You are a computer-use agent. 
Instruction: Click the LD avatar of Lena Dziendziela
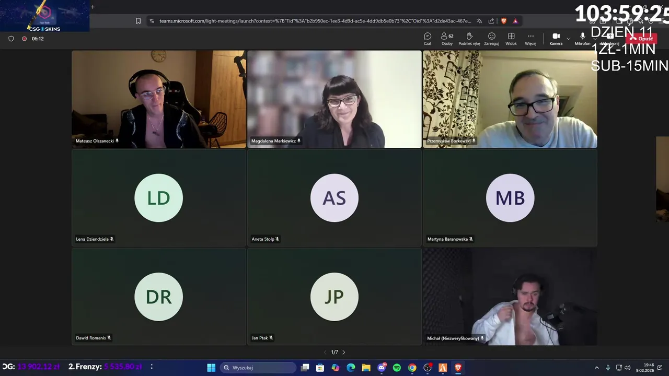click(158, 198)
